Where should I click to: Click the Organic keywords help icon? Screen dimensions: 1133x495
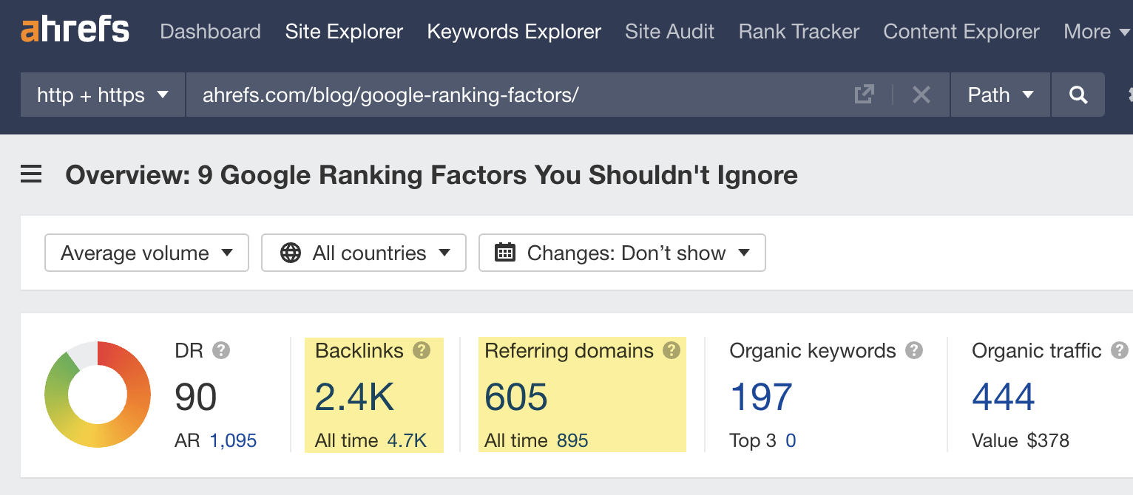915,351
